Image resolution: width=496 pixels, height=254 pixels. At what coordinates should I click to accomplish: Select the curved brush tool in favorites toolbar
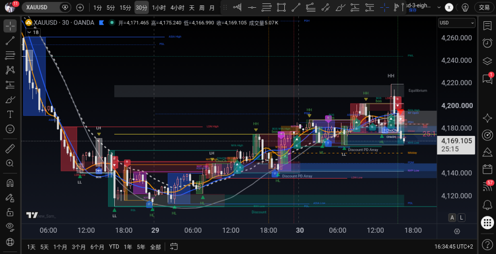(x=340, y=7)
